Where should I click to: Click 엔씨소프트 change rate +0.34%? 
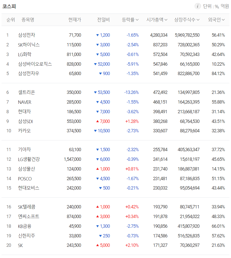(x=132, y=217)
